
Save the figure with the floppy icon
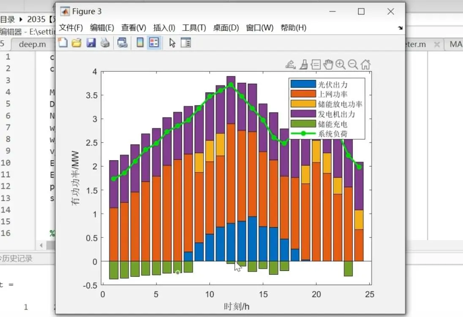point(91,43)
